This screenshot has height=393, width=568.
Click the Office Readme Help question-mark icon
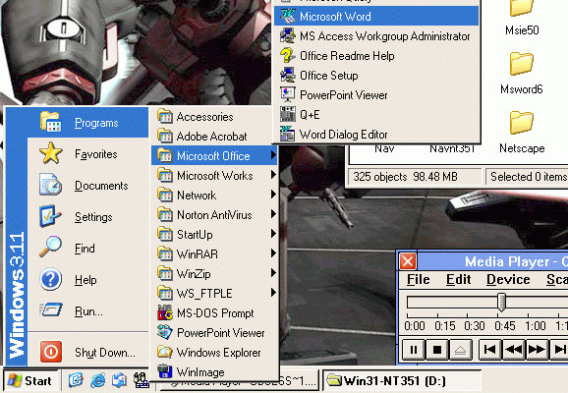click(288, 55)
